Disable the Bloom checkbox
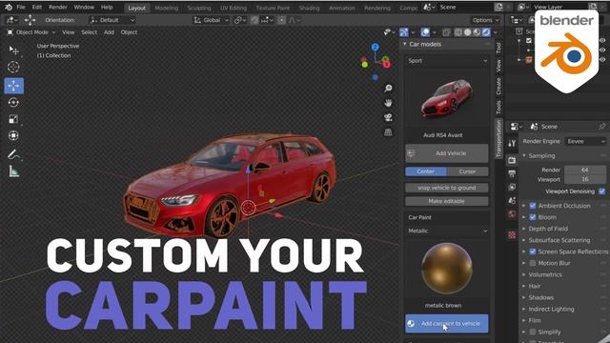The image size is (610, 343). [x=533, y=217]
